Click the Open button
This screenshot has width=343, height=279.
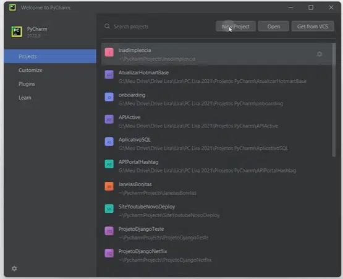[x=273, y=27]
